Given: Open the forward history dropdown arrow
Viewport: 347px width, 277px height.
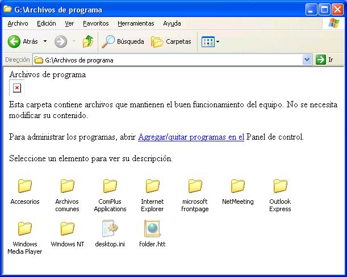Looking at the screenshot, I should tap(74, 41).
